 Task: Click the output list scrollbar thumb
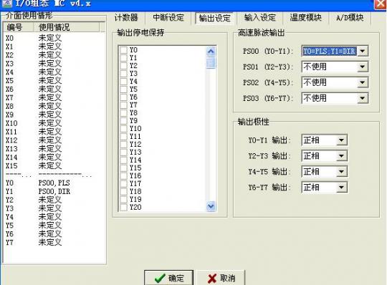click(x=211, y=62)
